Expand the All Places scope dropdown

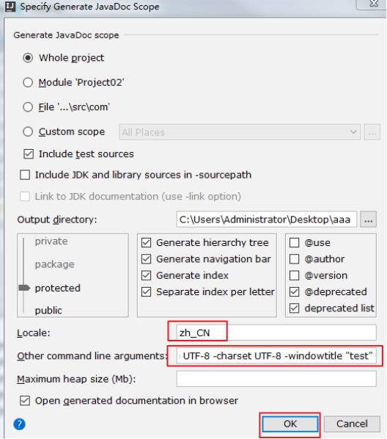240,132
